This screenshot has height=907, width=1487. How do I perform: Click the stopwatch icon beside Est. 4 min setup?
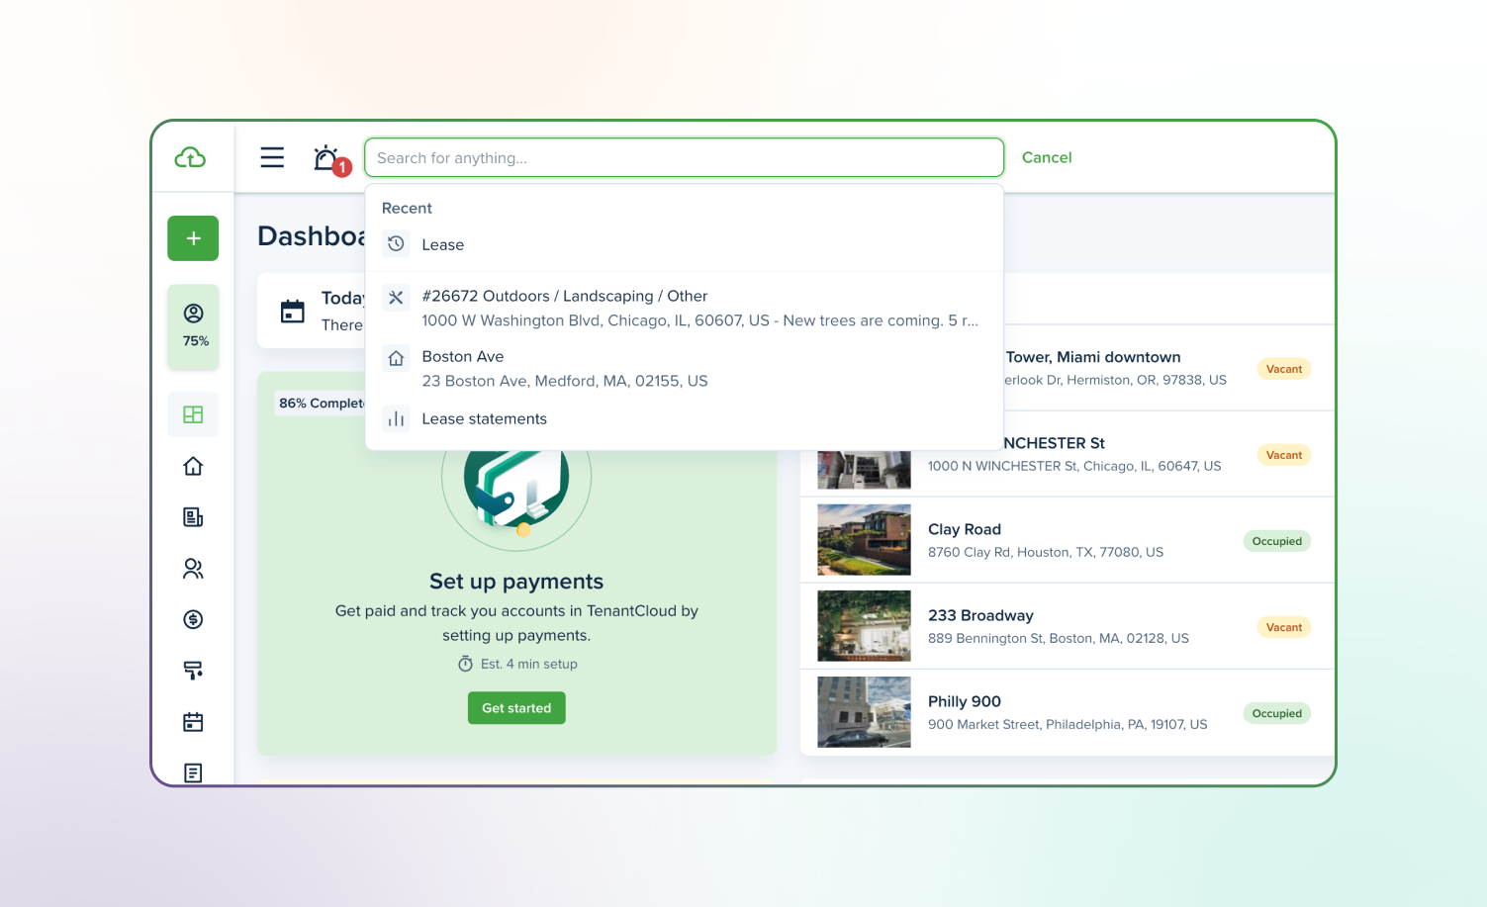point(465,664)
